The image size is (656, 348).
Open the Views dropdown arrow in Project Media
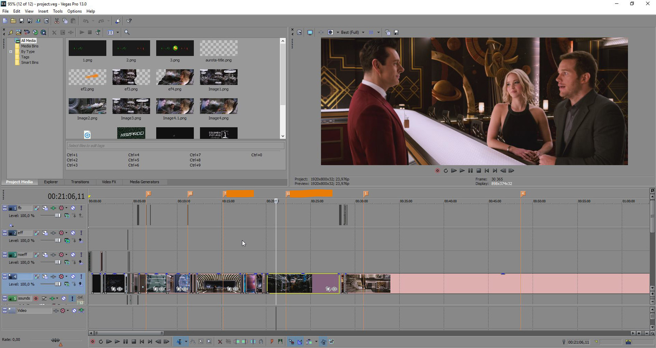(118, 32)
